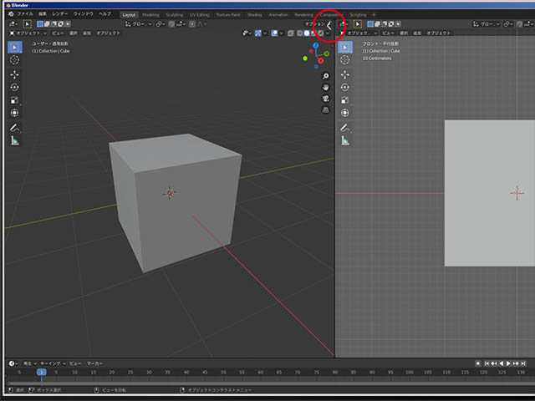This screenshot has width=535, height=401.
Task: Switch to the Scripting workspace tab
Action: click(358, 15)
